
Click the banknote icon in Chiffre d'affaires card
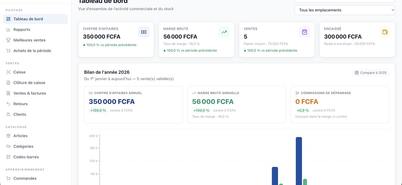(x=144, y=32)
